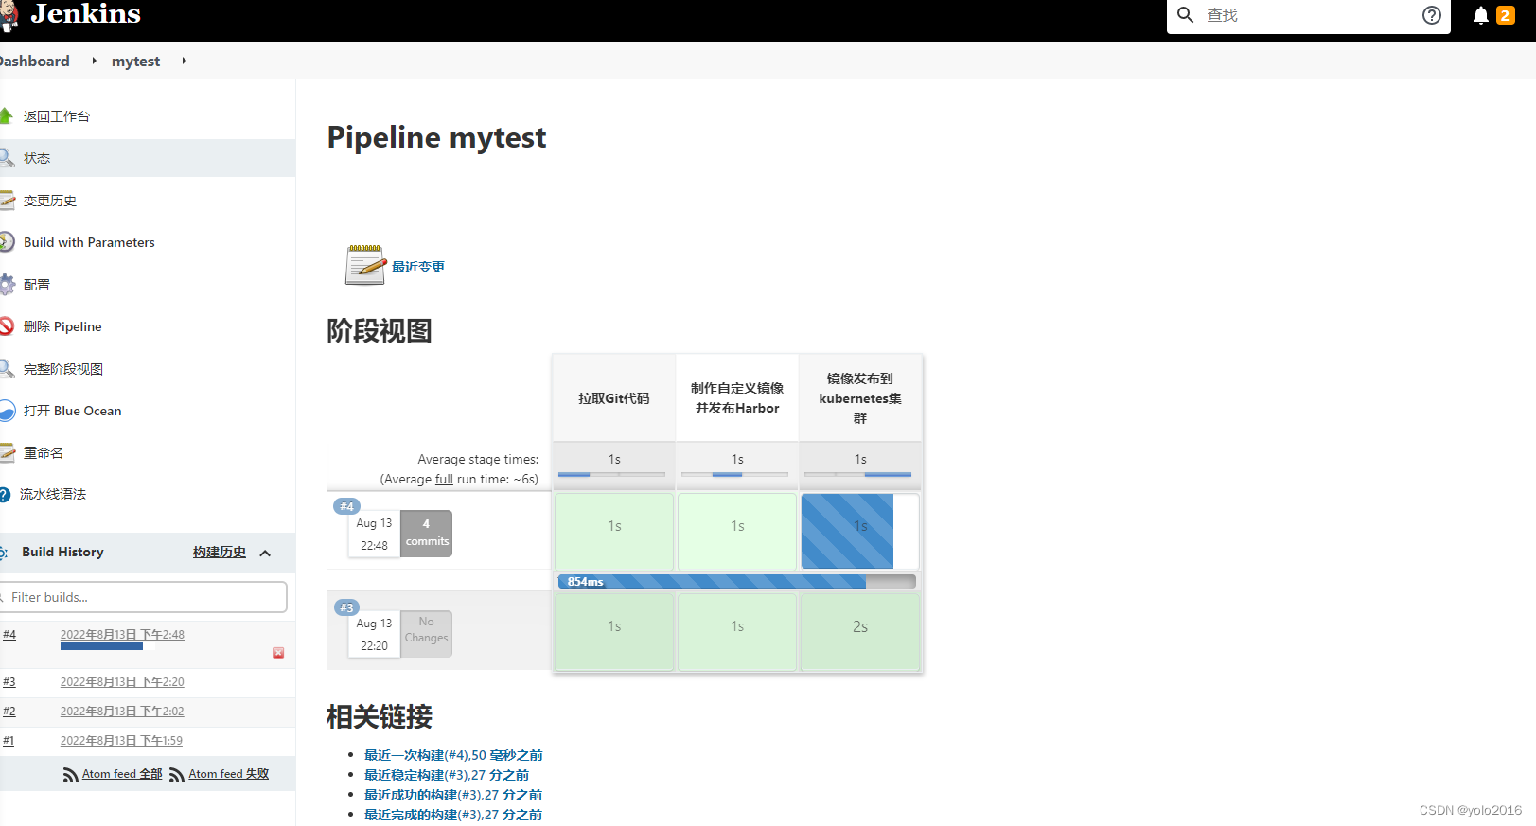The height and width of the screenshot is (826, 1536).
Task: Expand the Dashboard breadcrumb arrow
Action: tap(94, 61)
